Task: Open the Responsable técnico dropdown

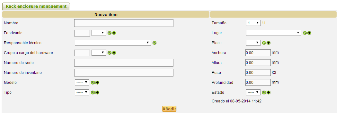Action: 113,43
